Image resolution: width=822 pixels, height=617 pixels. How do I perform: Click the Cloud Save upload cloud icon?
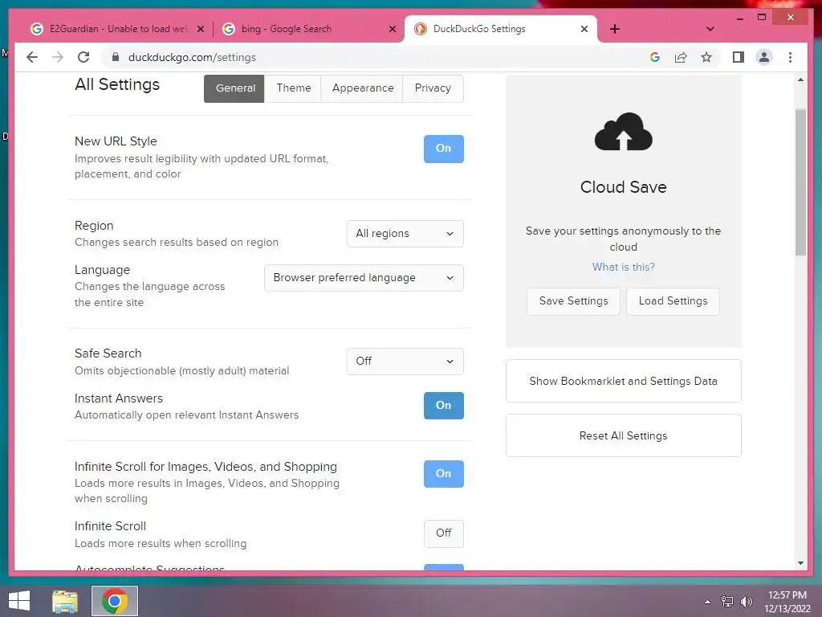pyautogui.click(x=623, y=132)
